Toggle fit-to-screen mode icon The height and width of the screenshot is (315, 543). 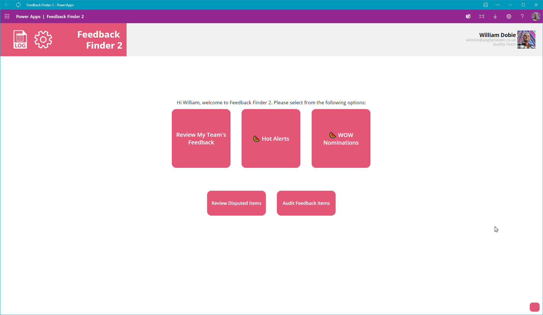482,16
